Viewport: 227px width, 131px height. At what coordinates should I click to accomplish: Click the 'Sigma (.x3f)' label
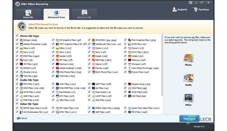(x=101, y=64)
